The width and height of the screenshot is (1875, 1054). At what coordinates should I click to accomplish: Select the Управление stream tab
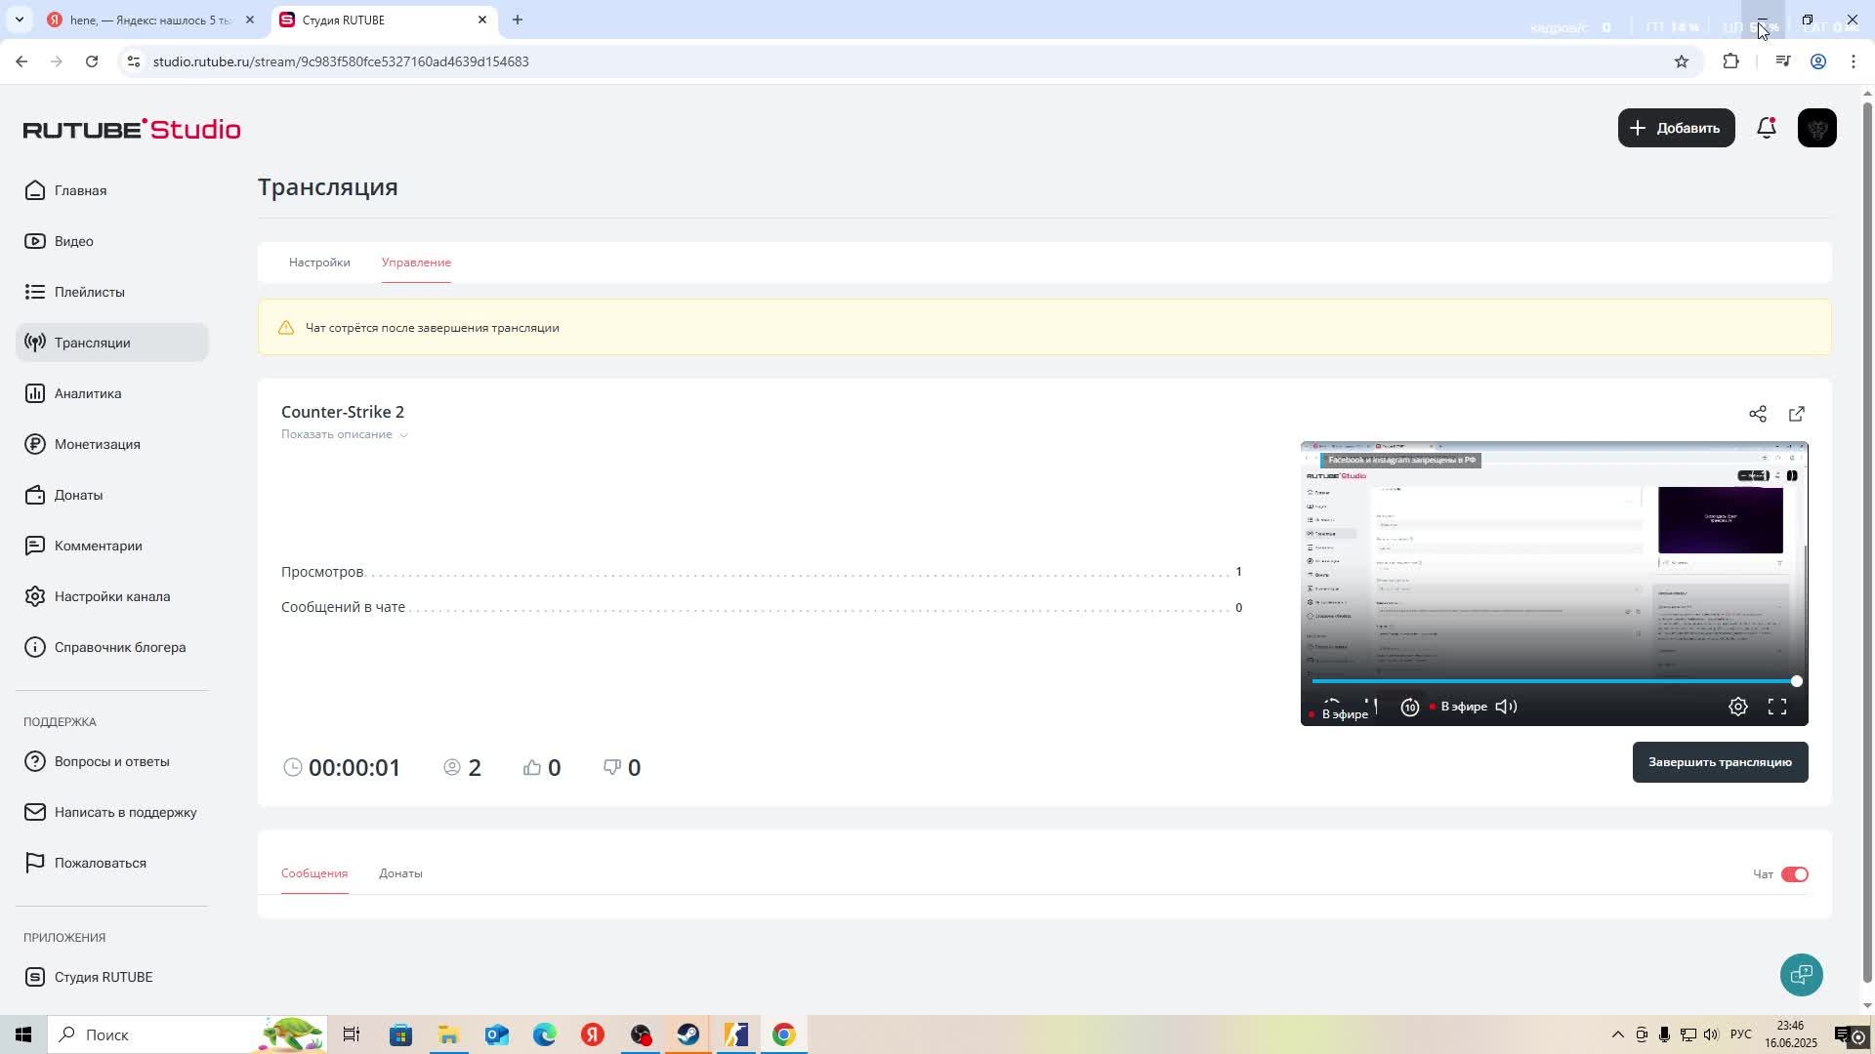tap(416, 263)
